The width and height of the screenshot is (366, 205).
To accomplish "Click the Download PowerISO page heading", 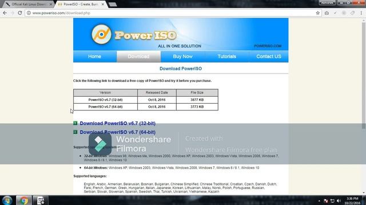I will [x=181, y=68].
